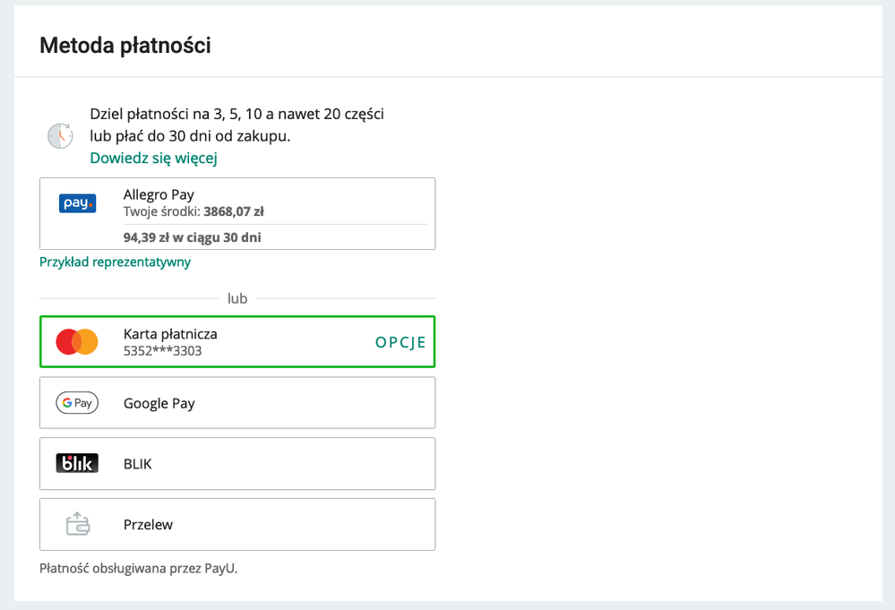Image resolution: width=895 pixels, height=610 pixels.
Task: Click the "Twoje środki: 3868,07 zł" balance text
Action: tap(194, 212)
